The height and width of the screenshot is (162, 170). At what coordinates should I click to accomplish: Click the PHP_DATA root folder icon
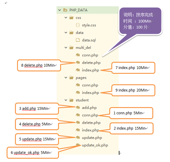65,10
